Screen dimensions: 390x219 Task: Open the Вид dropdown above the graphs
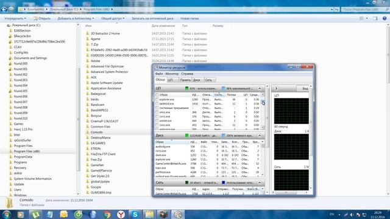point(303,88)
